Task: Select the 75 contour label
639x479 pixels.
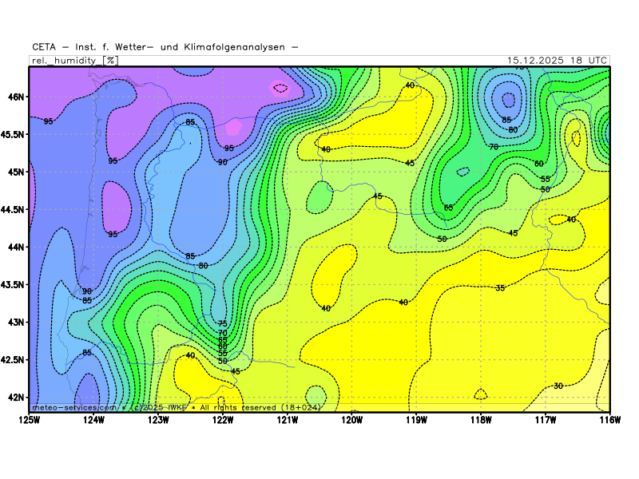Action: [x=223, y=323]
